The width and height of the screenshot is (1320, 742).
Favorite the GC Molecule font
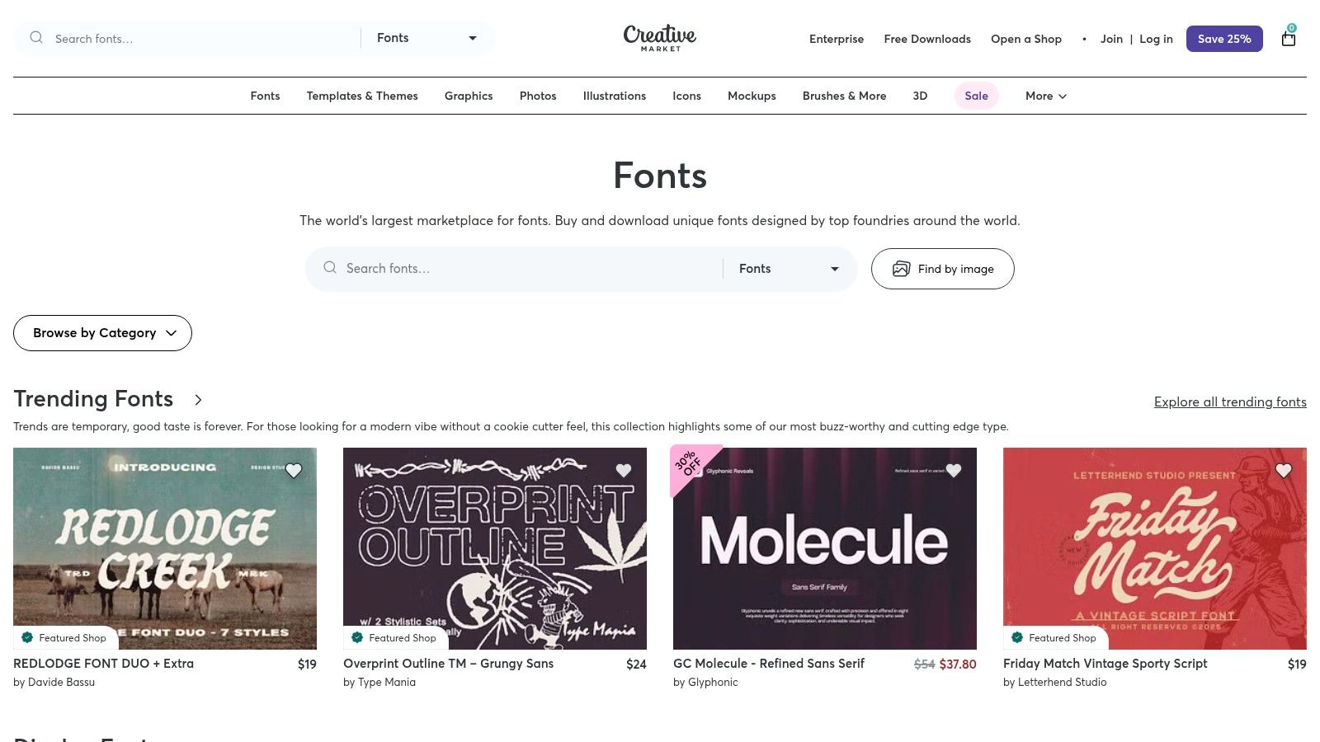point(954,470)
